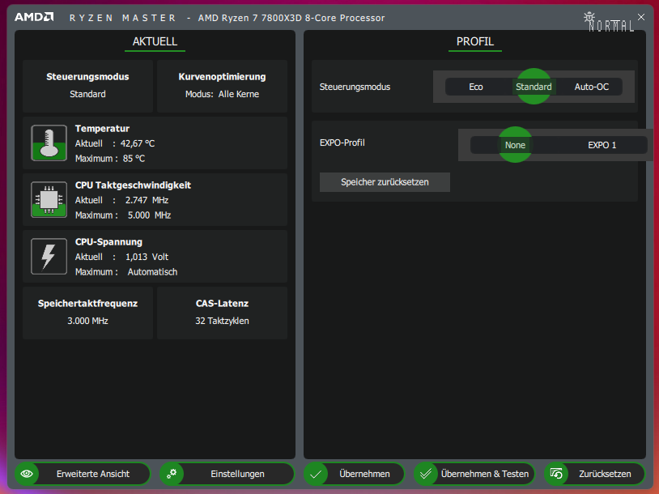Click the current clock value 2.747 MHz
The width and height of the screenshot is (659, 494).
[x=147, y=200]
